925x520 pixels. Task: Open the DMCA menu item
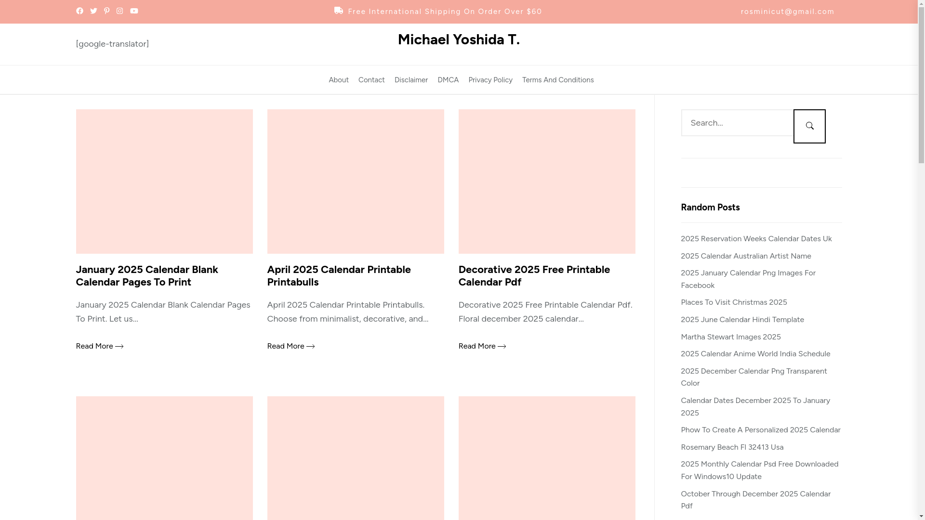448,80
